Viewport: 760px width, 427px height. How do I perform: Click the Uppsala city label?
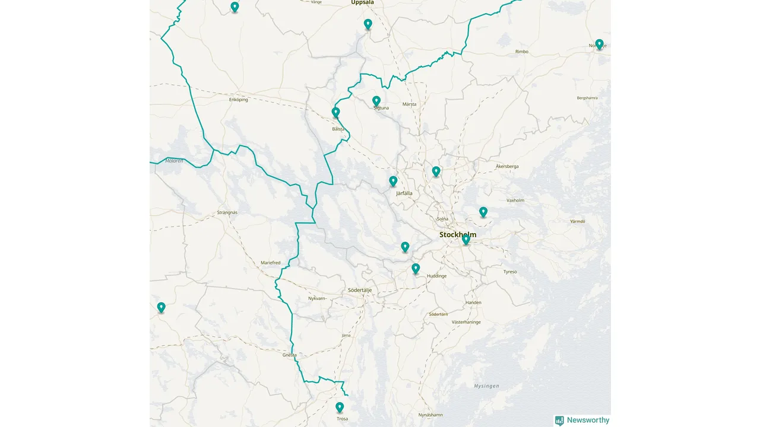(363, 2)
